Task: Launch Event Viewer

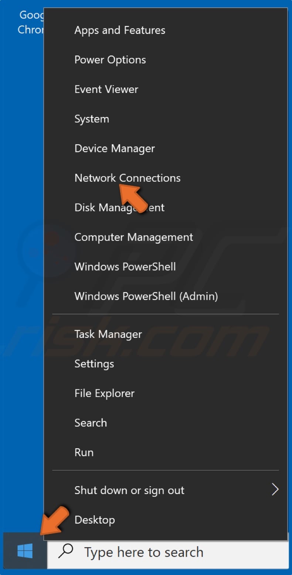Action: (x=106, y=89)
